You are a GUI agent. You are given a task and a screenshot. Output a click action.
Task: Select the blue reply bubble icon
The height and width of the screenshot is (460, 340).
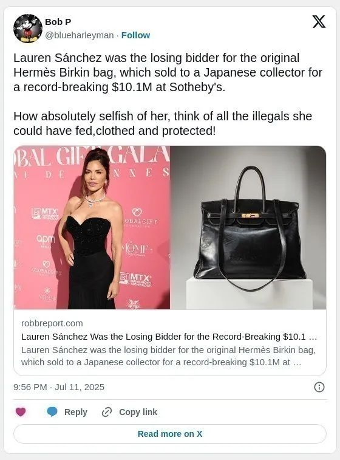(x=52, y=412)
